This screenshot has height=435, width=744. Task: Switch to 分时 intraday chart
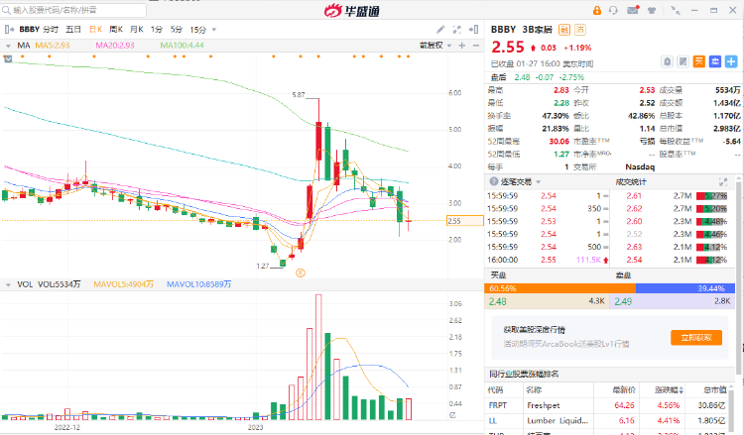51,30
